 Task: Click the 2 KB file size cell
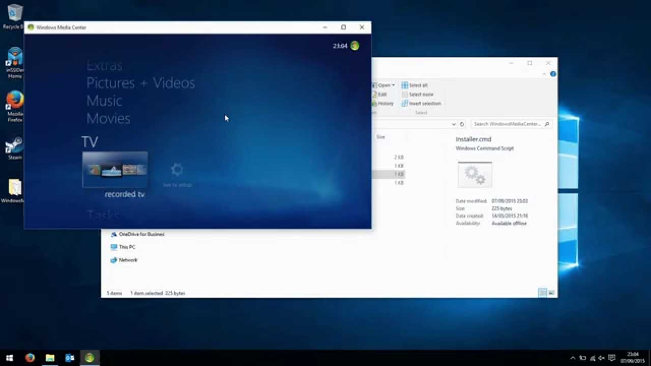pos(399,158)
